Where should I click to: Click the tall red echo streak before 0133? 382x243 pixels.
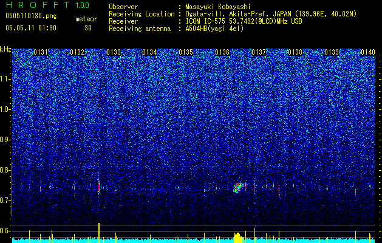(x=99, y=186)
